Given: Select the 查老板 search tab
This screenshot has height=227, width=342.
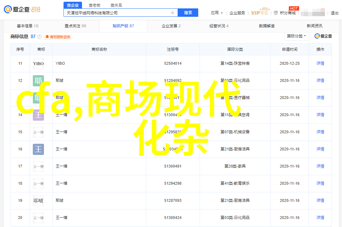Looking at the screenshot, I should pyautogui.click(x=95, y=5).
